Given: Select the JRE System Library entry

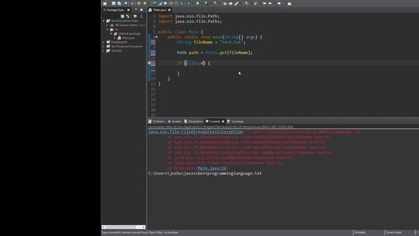Looking at the screenshot, I should [128, 25].
